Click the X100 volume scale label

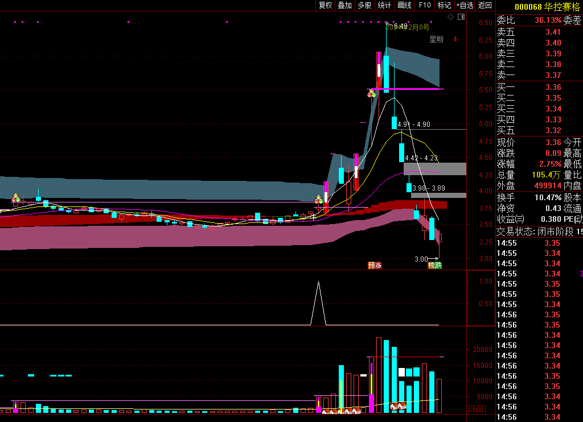point(476,410)
